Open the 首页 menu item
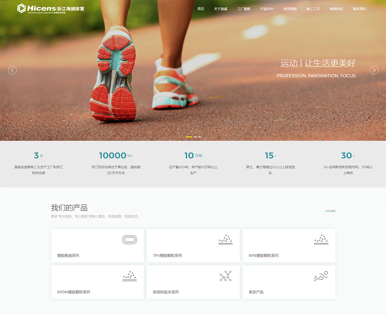386x315 pixels. pos(201,9)
